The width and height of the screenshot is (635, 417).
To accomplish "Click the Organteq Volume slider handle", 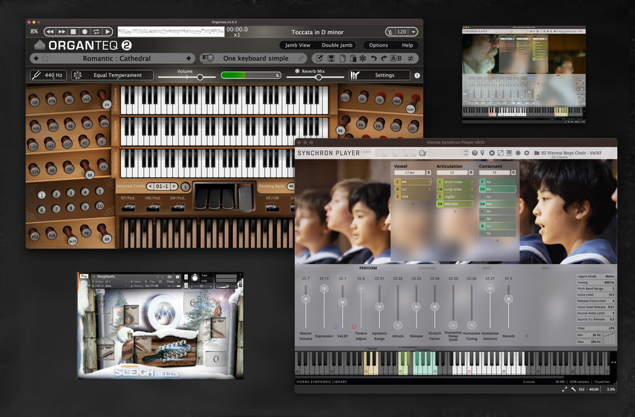I will [x=200, y=77].
